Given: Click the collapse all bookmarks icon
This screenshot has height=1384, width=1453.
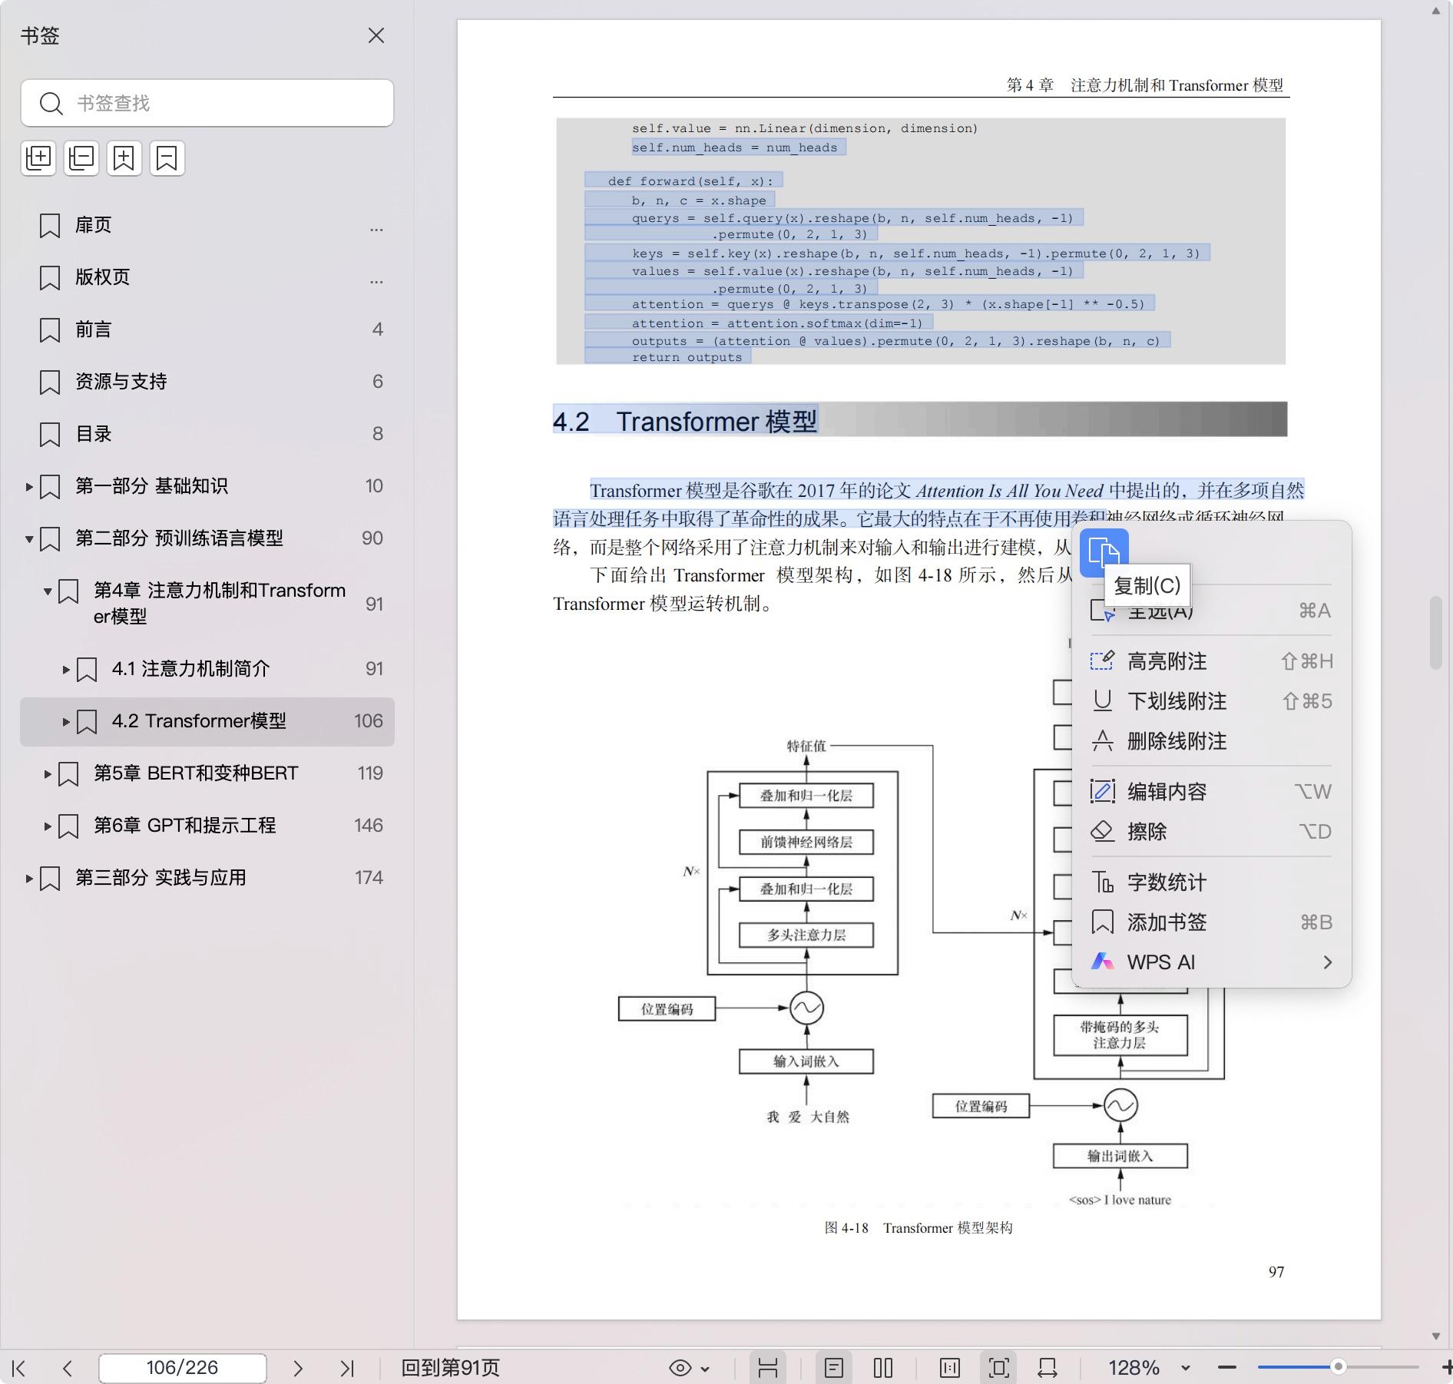Looking at the screenshot, I should coord(81,158).
